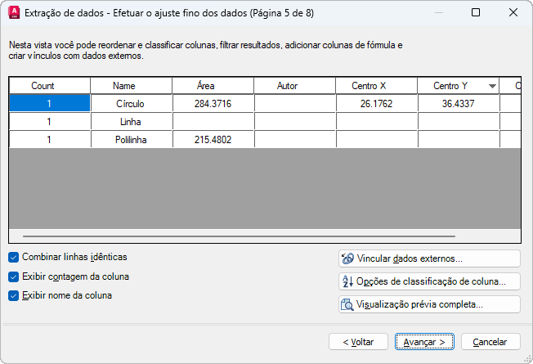Sort by the Count column header
Screen dimensions: 533x364
coord(49,86)
